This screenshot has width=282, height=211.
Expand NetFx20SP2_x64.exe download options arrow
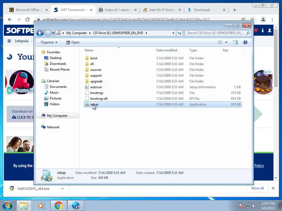pyautogui.click(x=63, y=188)
